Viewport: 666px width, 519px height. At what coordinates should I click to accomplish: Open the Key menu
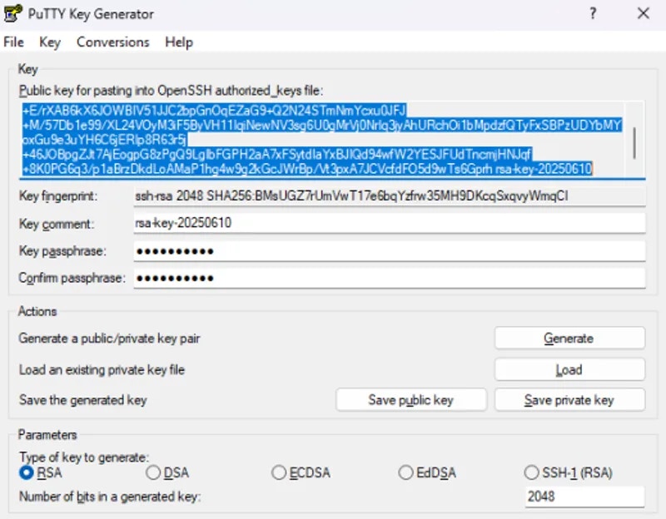pyautogui.click(x=49, y=42)
